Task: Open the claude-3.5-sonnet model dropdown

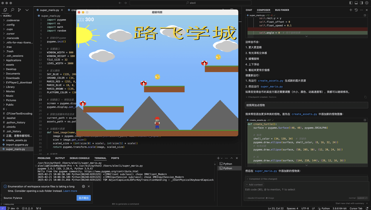Action: (x=255, y=198)
